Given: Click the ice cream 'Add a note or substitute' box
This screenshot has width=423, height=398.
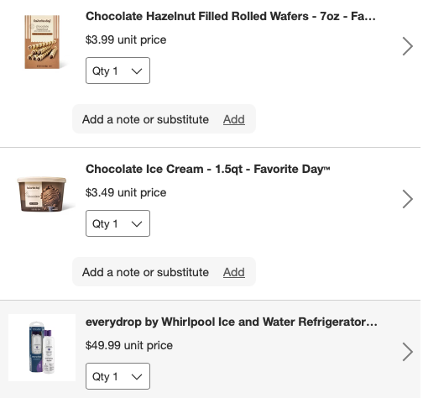Looking at the screenshot, I should (x=164, y=272).
